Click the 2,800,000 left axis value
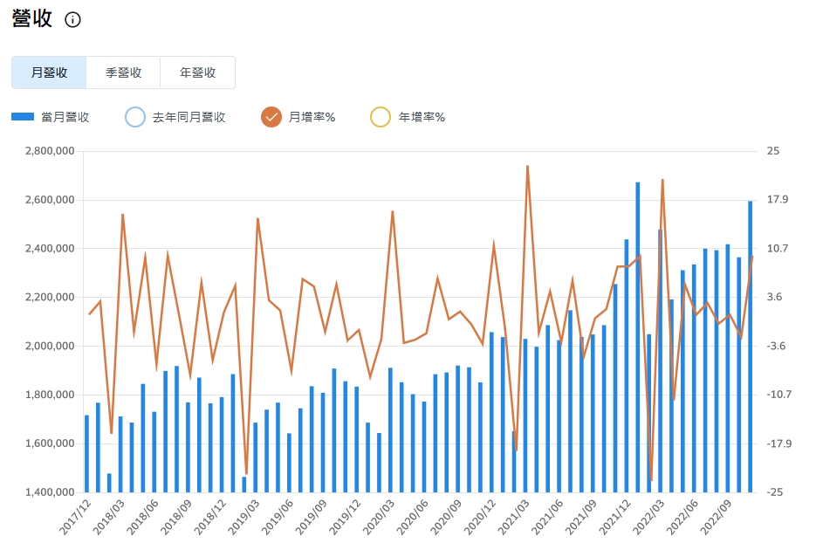Screen dimensions: 816x550 [50, 151]
